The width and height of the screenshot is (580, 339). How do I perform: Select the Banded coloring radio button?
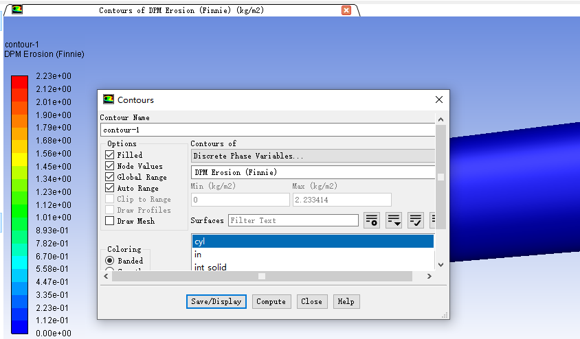pos(110,261)
